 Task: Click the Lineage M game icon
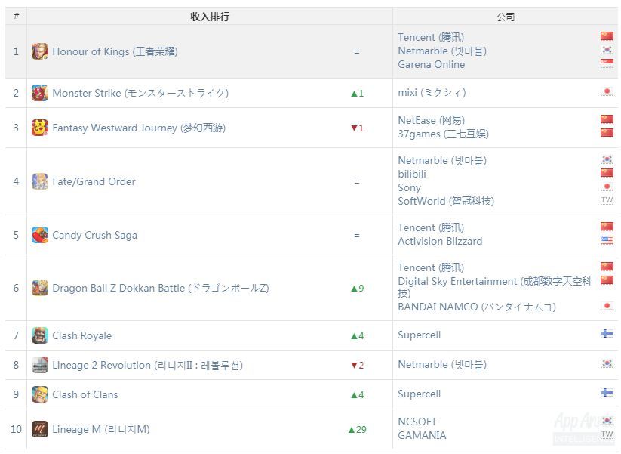click(40, 429)
